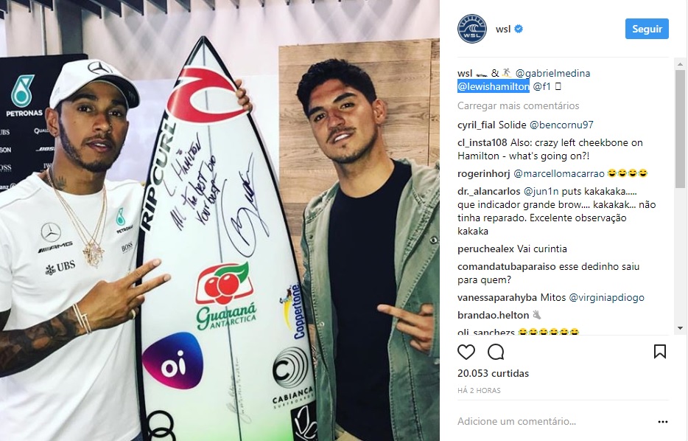688x441 pixels.
Task: Save post with bookmark icon
Action: pyautogui.click(x=660, y=351)
